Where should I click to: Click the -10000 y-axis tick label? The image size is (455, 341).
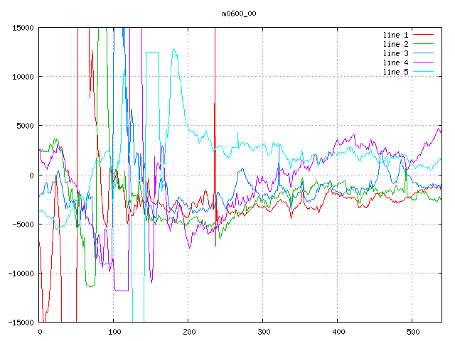pyautogui.click(x=21, y=274)
